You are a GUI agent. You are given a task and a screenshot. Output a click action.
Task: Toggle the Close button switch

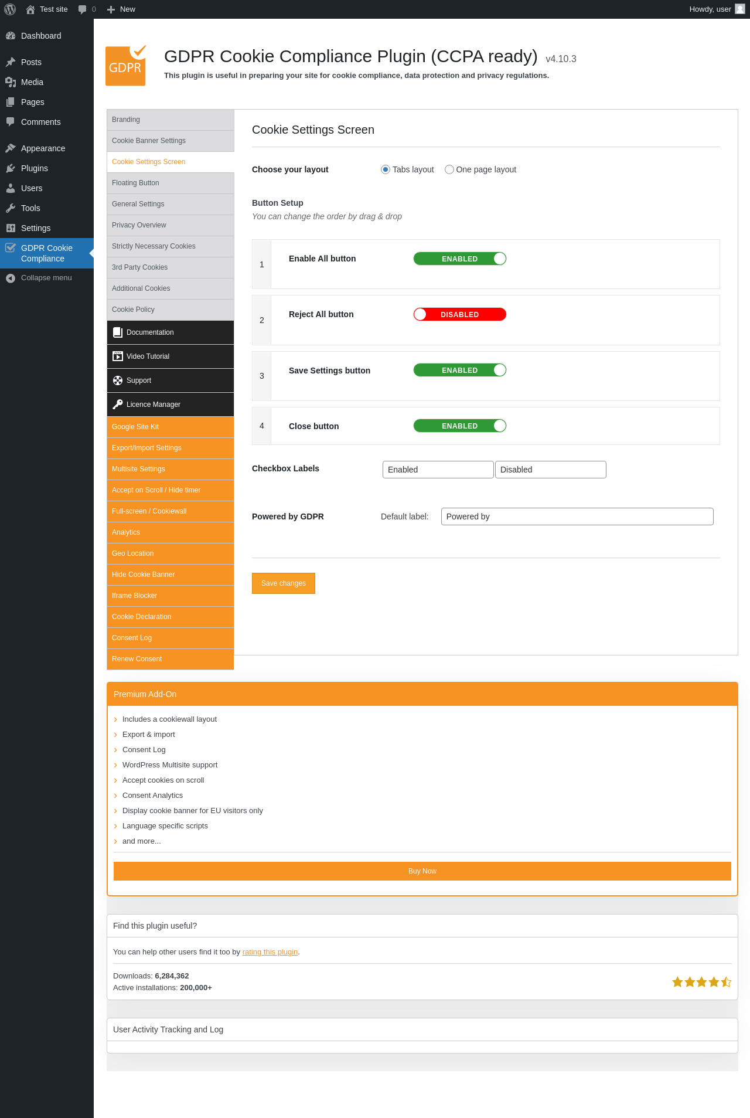pos(460,426)
